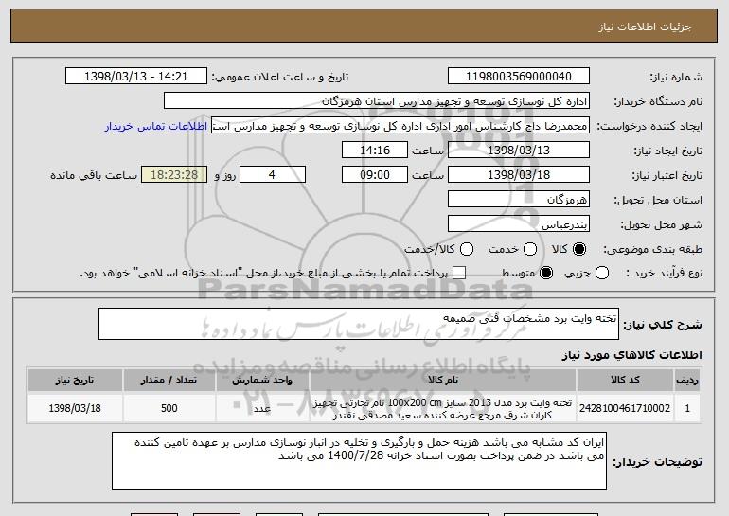
Task: Click the تاریخ اعتبار نیاز date field
Action: point(519,175)
